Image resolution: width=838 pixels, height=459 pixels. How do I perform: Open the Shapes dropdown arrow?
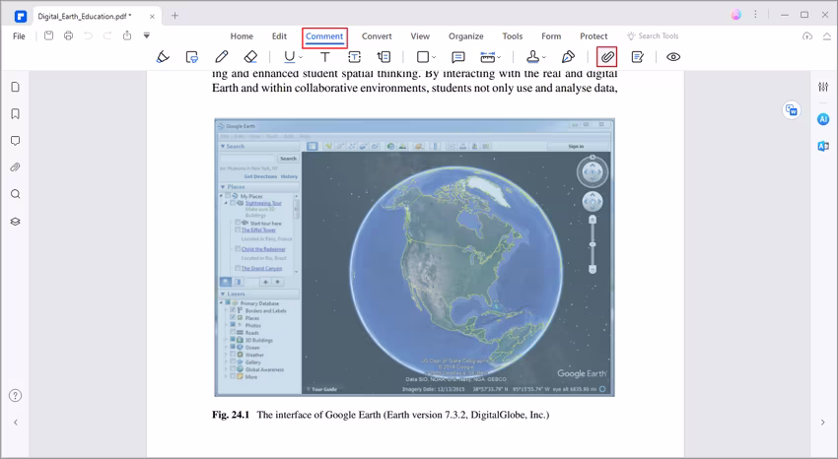click(434, 57)
